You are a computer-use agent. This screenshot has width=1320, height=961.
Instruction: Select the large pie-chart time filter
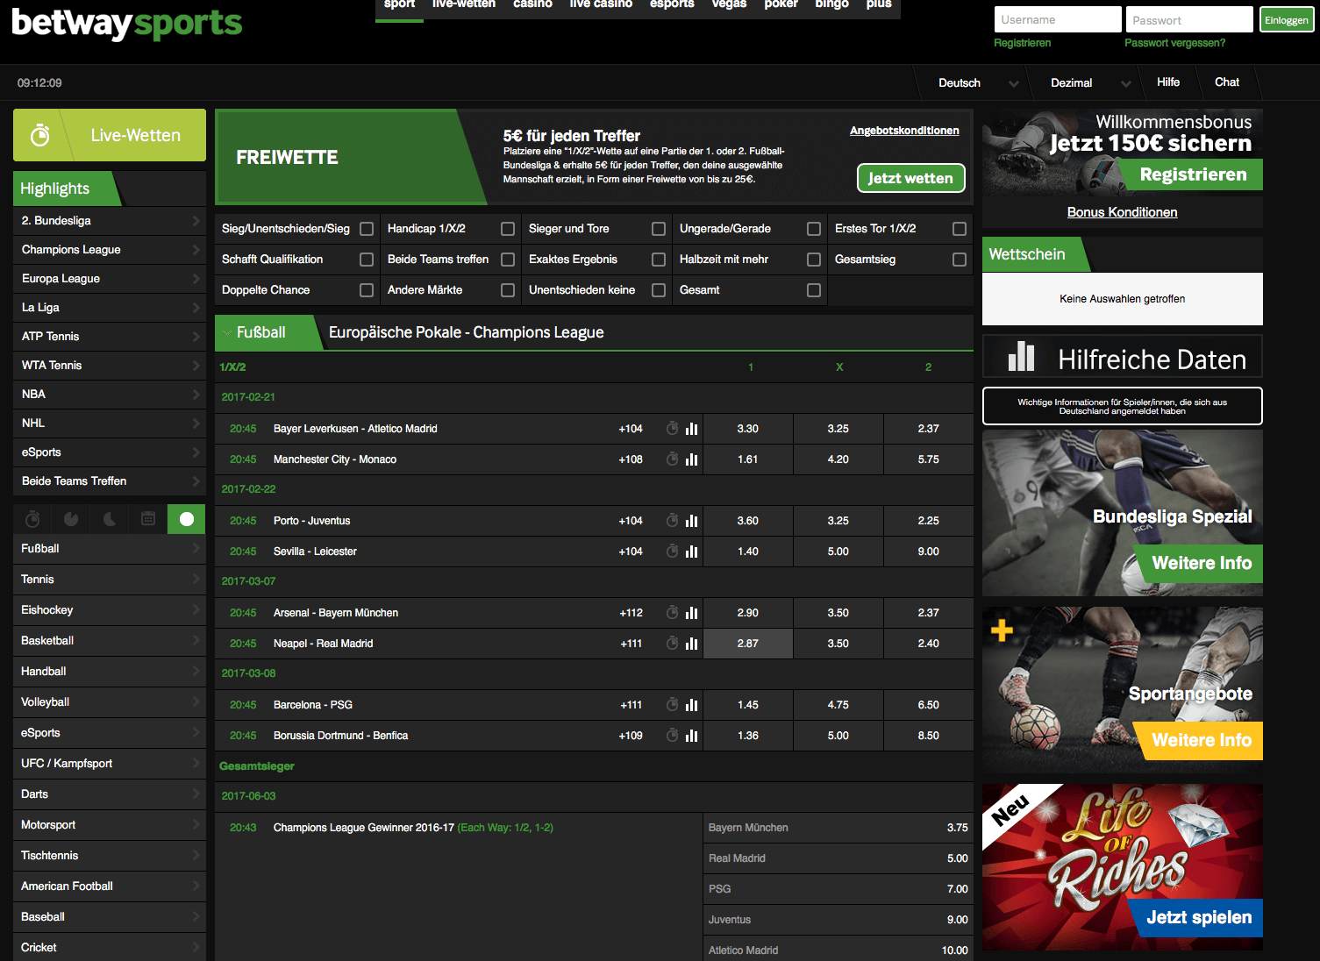pos(71,519)
